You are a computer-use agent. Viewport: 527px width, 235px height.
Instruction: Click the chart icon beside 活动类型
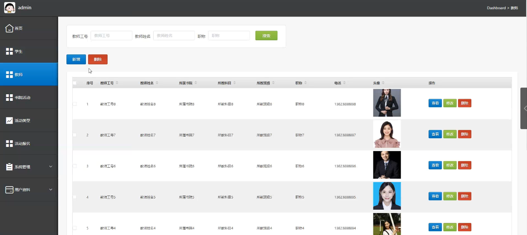pyautogui.click(x=9, y=120)
